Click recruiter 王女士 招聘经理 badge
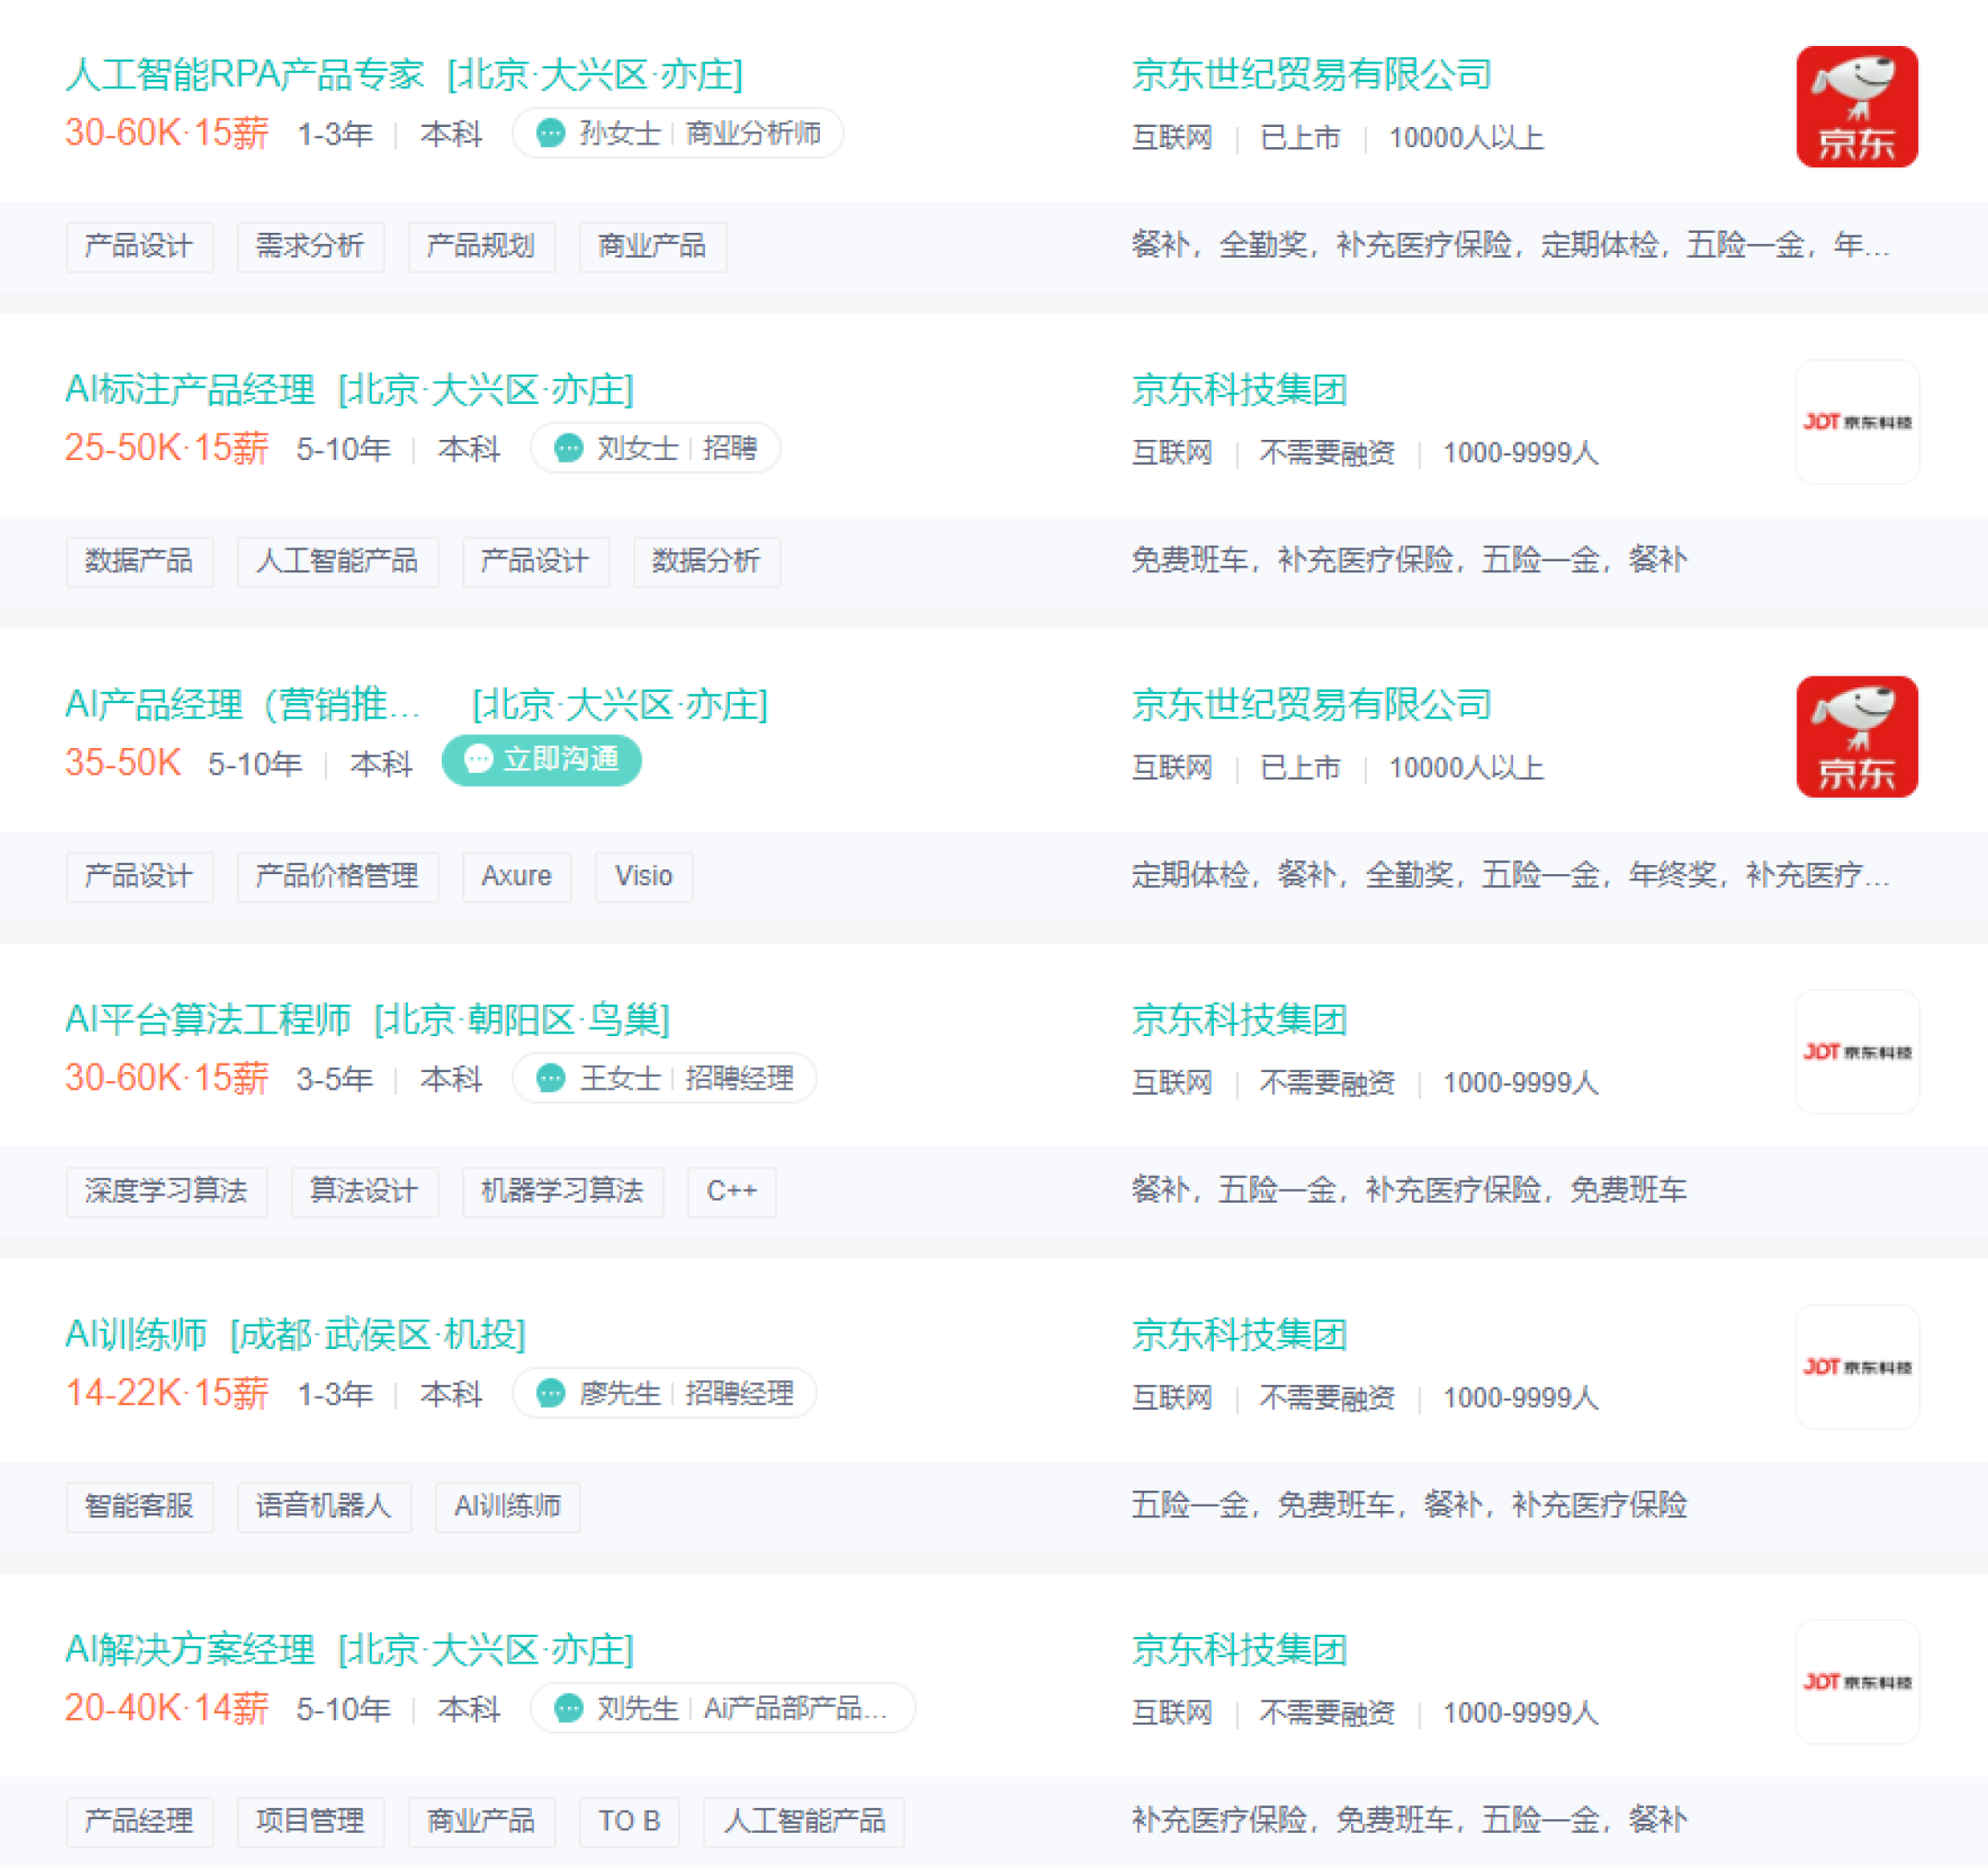1988x1867 pixels. (664, 1078)
